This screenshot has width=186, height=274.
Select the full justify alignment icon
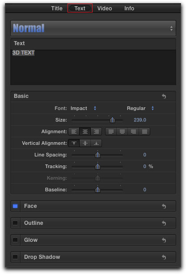pos(144,131)
